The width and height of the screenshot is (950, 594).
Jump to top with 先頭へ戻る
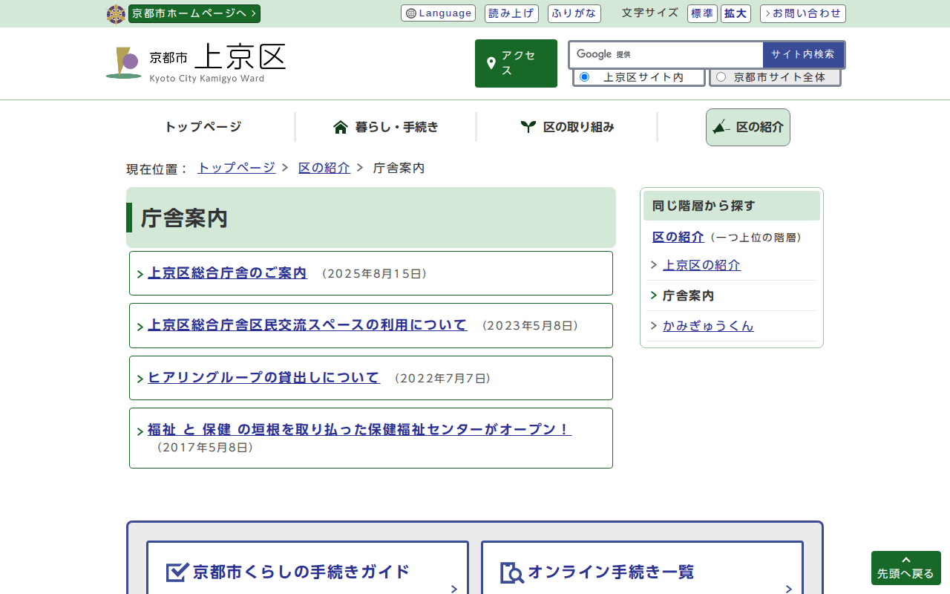[x=905, y=568]
